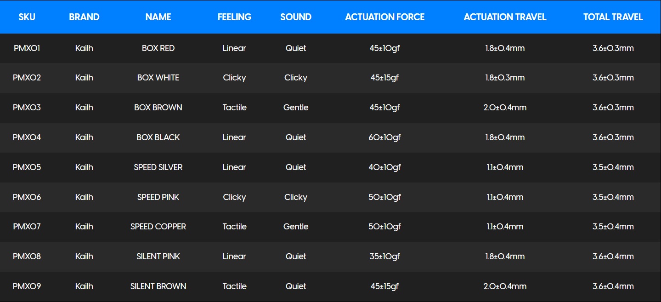661x302 pixels.
Task: Click the SPEED SILVER name cell
Action: point(158,167)
